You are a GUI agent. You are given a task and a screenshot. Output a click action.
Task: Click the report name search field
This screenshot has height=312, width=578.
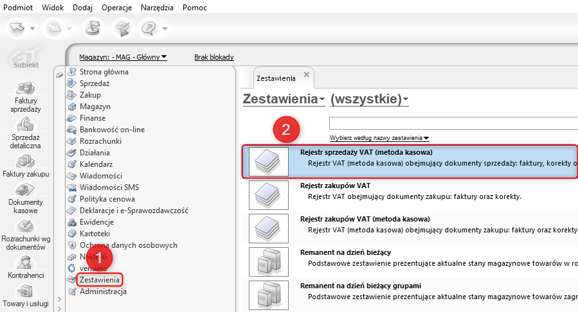tap(450, 123)
